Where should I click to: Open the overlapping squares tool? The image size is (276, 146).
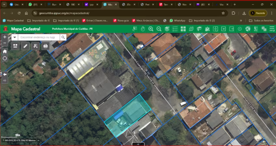pyautogui.click(x=264, y=29)
